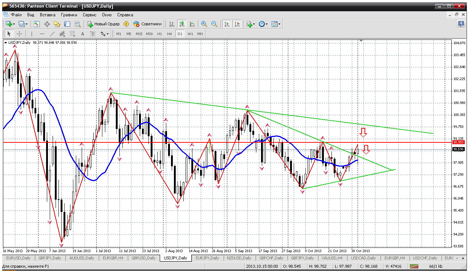Image resolution: width=468 pixels, height=271 pixels.
Task: Open a new chart window
Action: 9,24
